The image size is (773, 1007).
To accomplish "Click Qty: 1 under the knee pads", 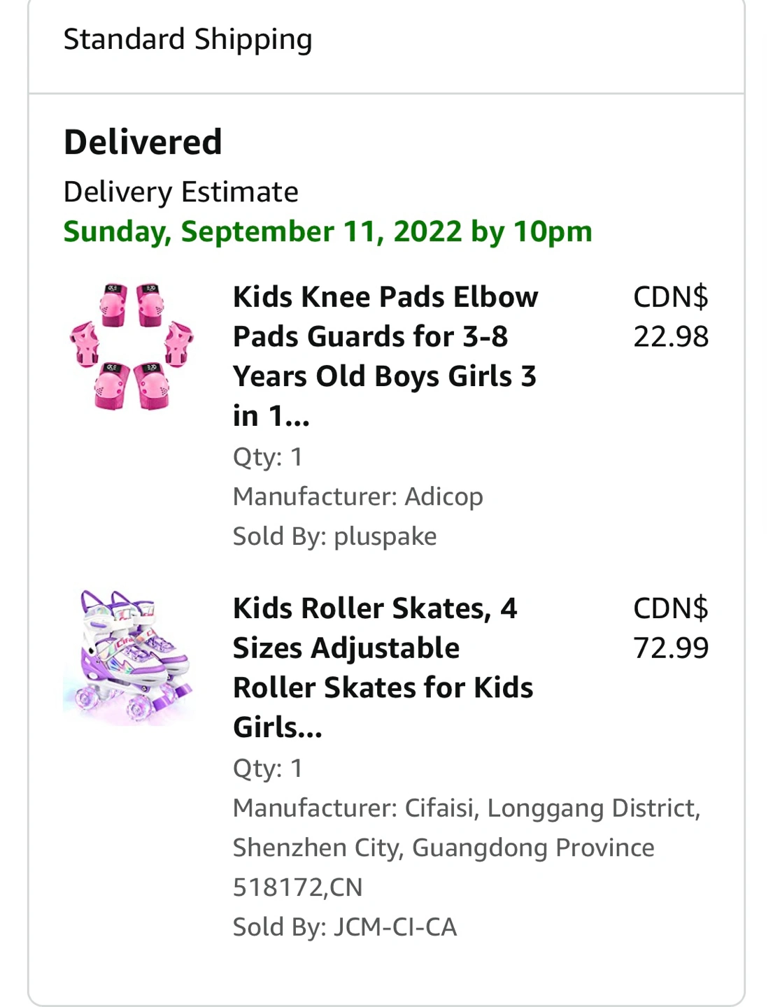I will (x=267, y=457).
